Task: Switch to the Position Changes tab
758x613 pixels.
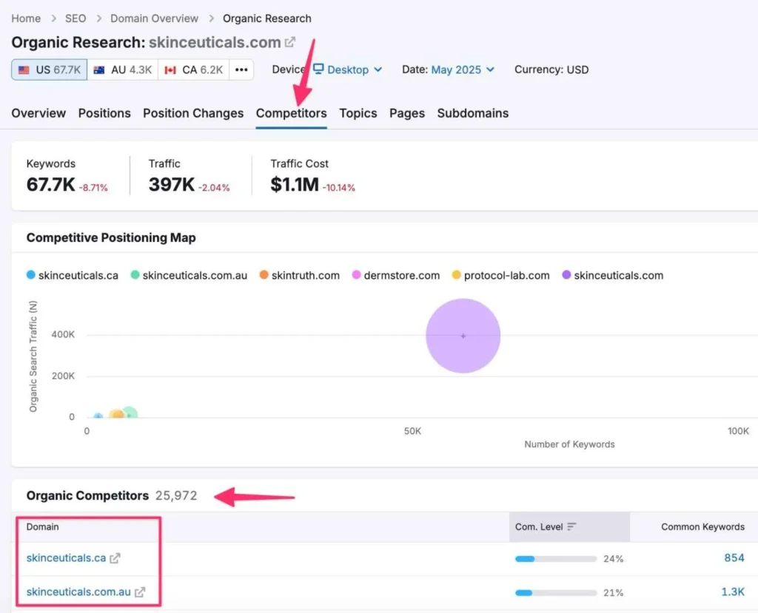Action: (193, 113)
